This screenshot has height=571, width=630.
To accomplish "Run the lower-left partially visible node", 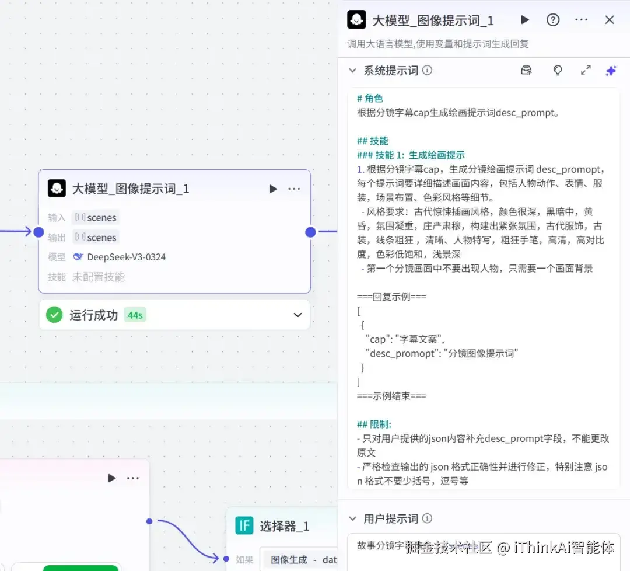I will pyautogui.click(x=111, y=478).
